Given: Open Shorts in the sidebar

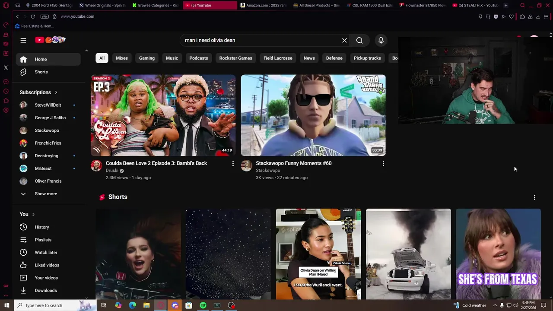Looking at the screenshot, I should tap(48, 72).
